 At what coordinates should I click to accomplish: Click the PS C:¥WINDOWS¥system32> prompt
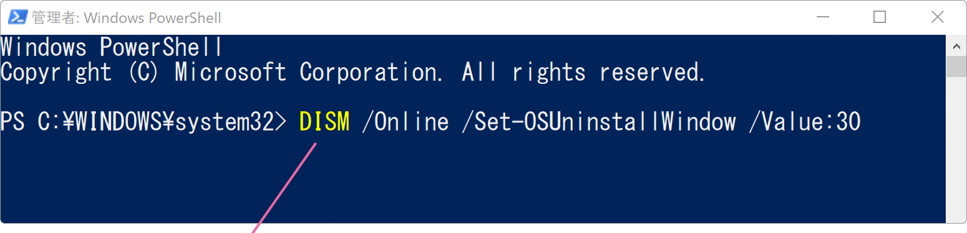(143, 121)
